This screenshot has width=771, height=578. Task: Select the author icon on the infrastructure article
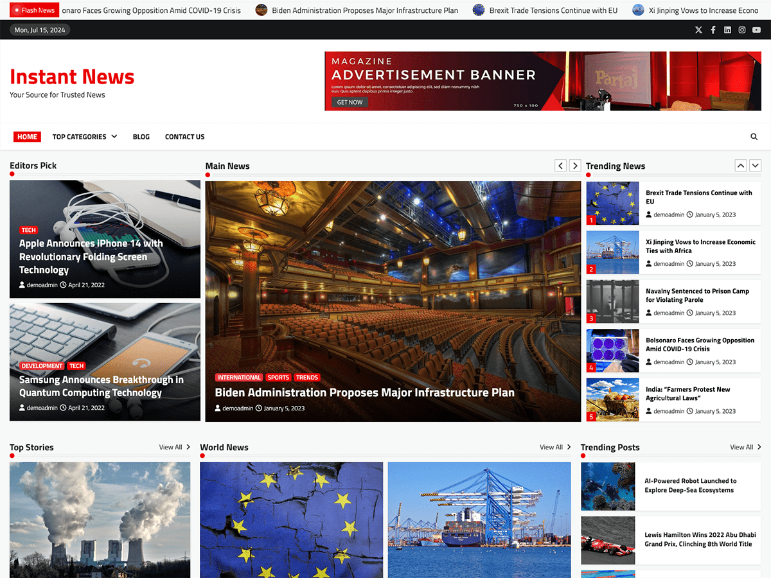[x=217, y=408]
